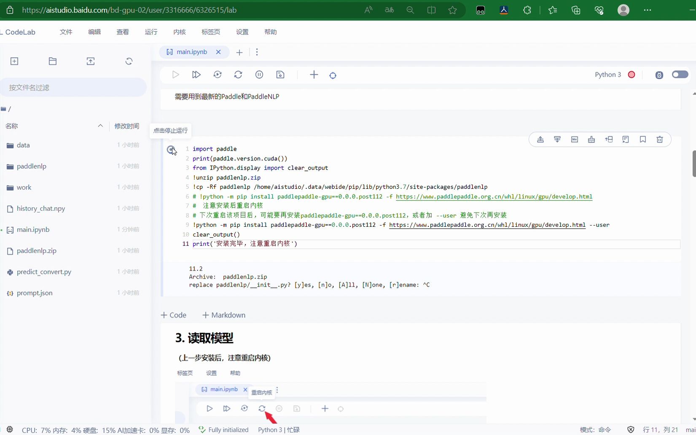This screenshot has height=435, width=696.
Task: Restart kernel and run all cells
Action: pos(218,75)
